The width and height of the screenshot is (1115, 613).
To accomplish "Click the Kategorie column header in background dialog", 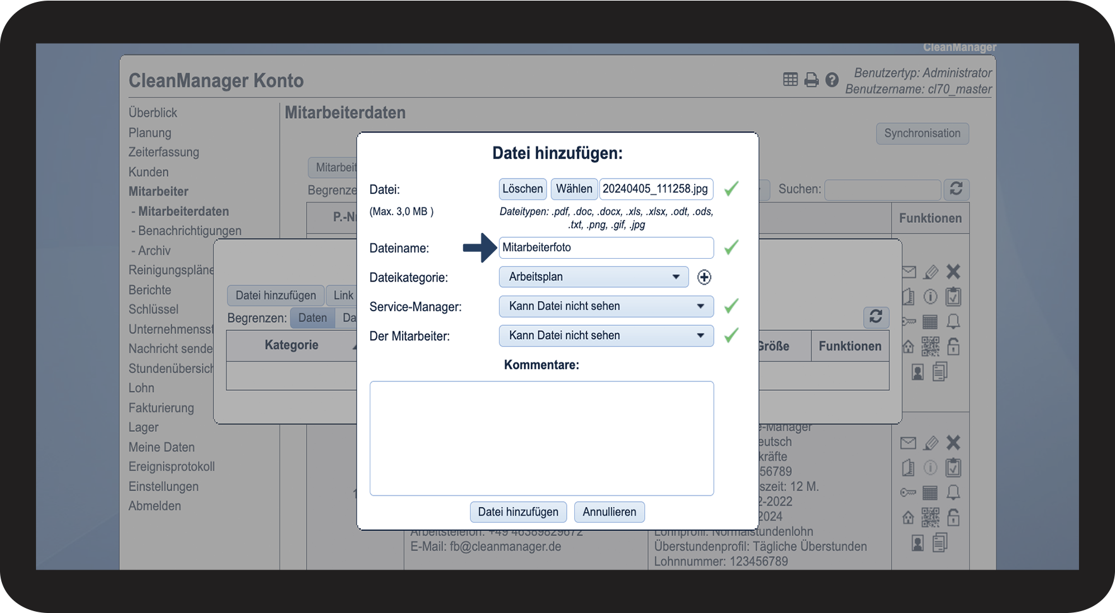I will click(x=292, y=345).
